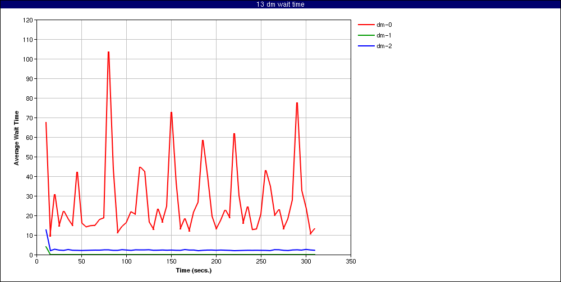Click the x-axis tick label 350
This screenshot has height=282, width=561.
[x=351, y=261]
